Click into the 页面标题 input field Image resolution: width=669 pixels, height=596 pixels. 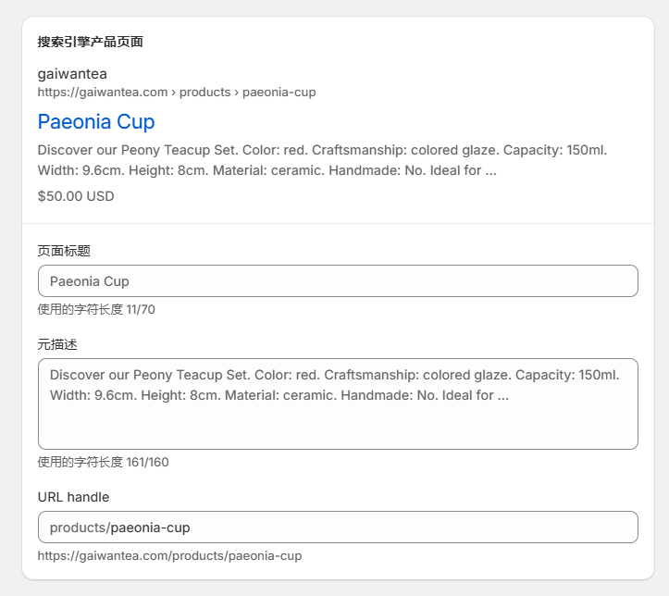pos(338,281)
